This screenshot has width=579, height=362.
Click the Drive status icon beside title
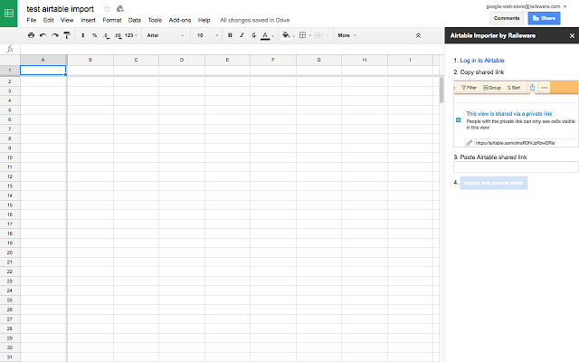pos(120,9)
